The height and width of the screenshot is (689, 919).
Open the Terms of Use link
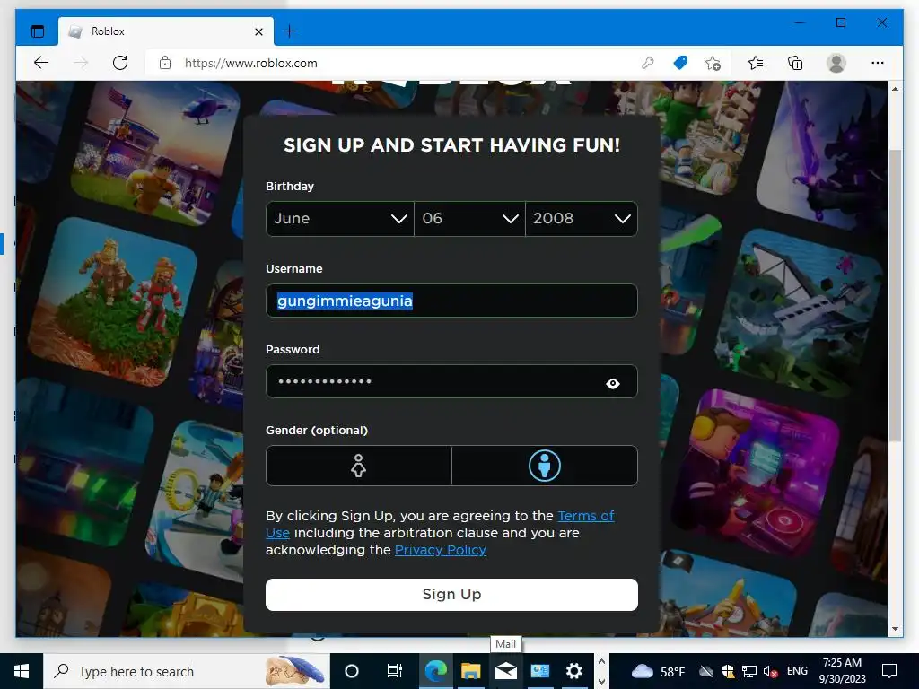(585, 516)
